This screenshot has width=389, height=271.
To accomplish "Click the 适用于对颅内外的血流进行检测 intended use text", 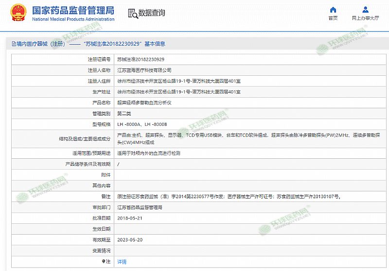I will pos(149,153).
